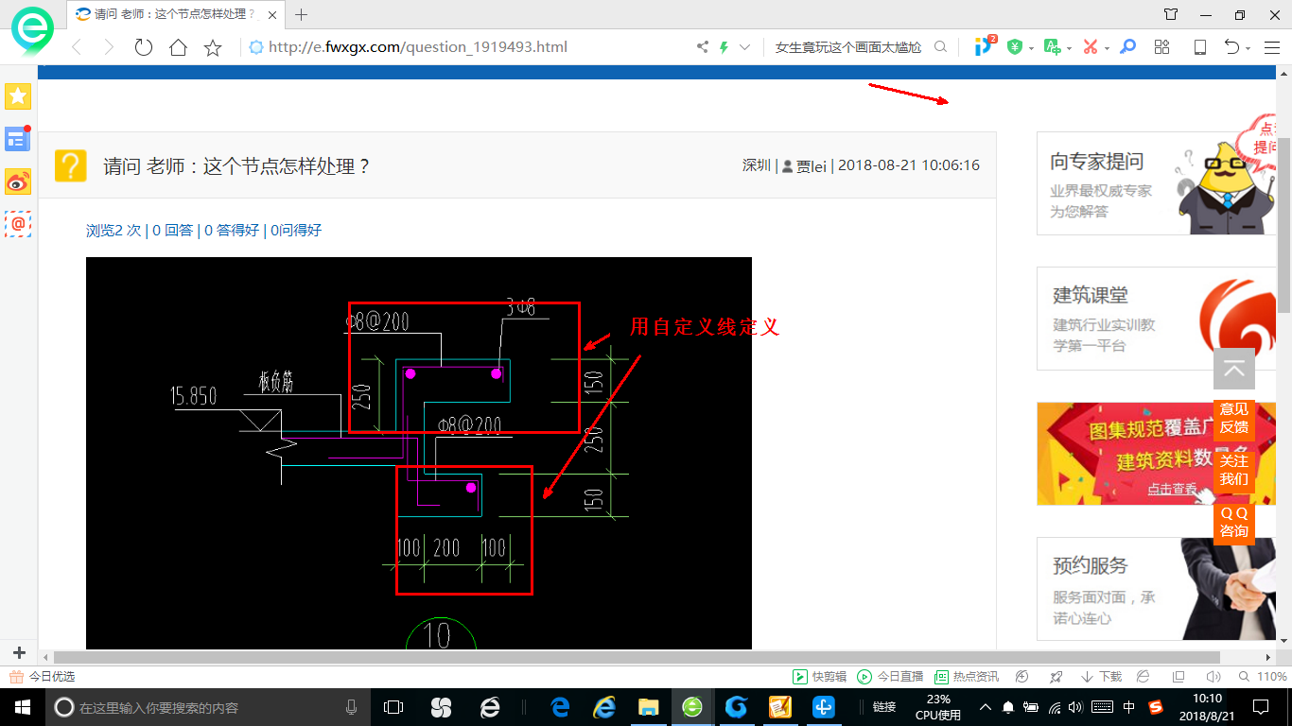This screenshot has width=1292, height=726.
Task: Click the undo closed tab icon
Action: click(x=1232, y=47)
